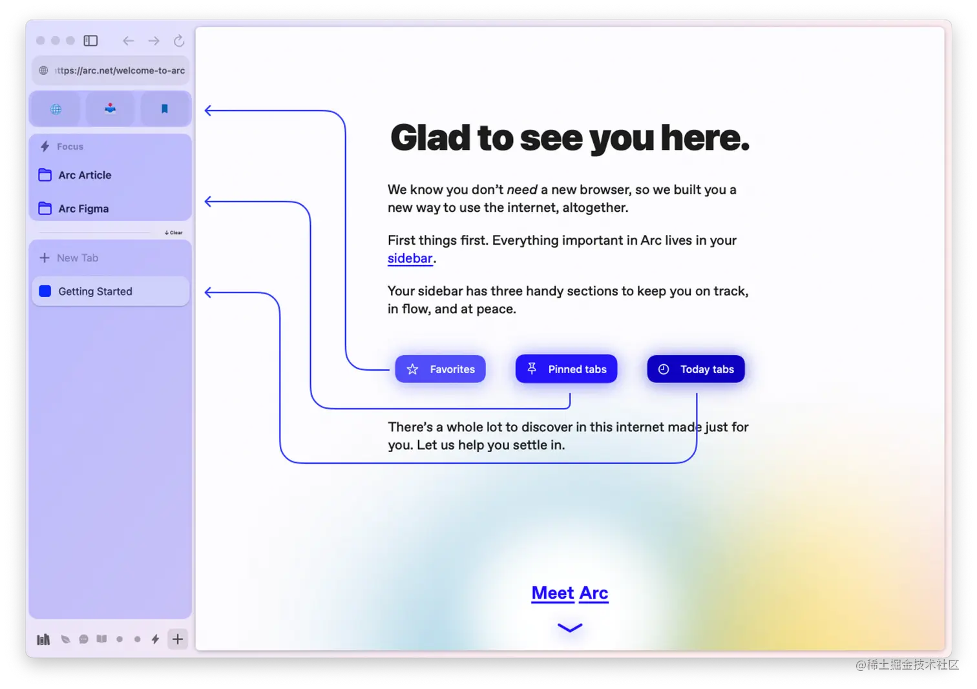Open the mail inbox favorite tile

coord(110,108)
